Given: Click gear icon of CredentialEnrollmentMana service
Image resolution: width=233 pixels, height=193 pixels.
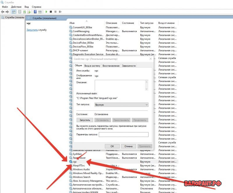Looking at the screenshot, I should pyautogui.click(x=71, y=35).
